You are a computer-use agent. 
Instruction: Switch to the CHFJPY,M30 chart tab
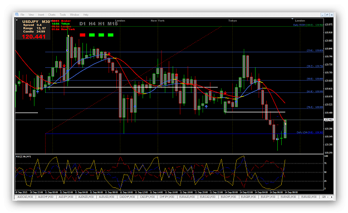click(167, 197)
